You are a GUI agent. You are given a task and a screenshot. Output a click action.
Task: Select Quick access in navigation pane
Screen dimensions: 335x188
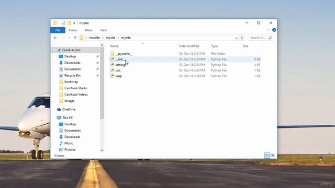[x=71, y=50]
